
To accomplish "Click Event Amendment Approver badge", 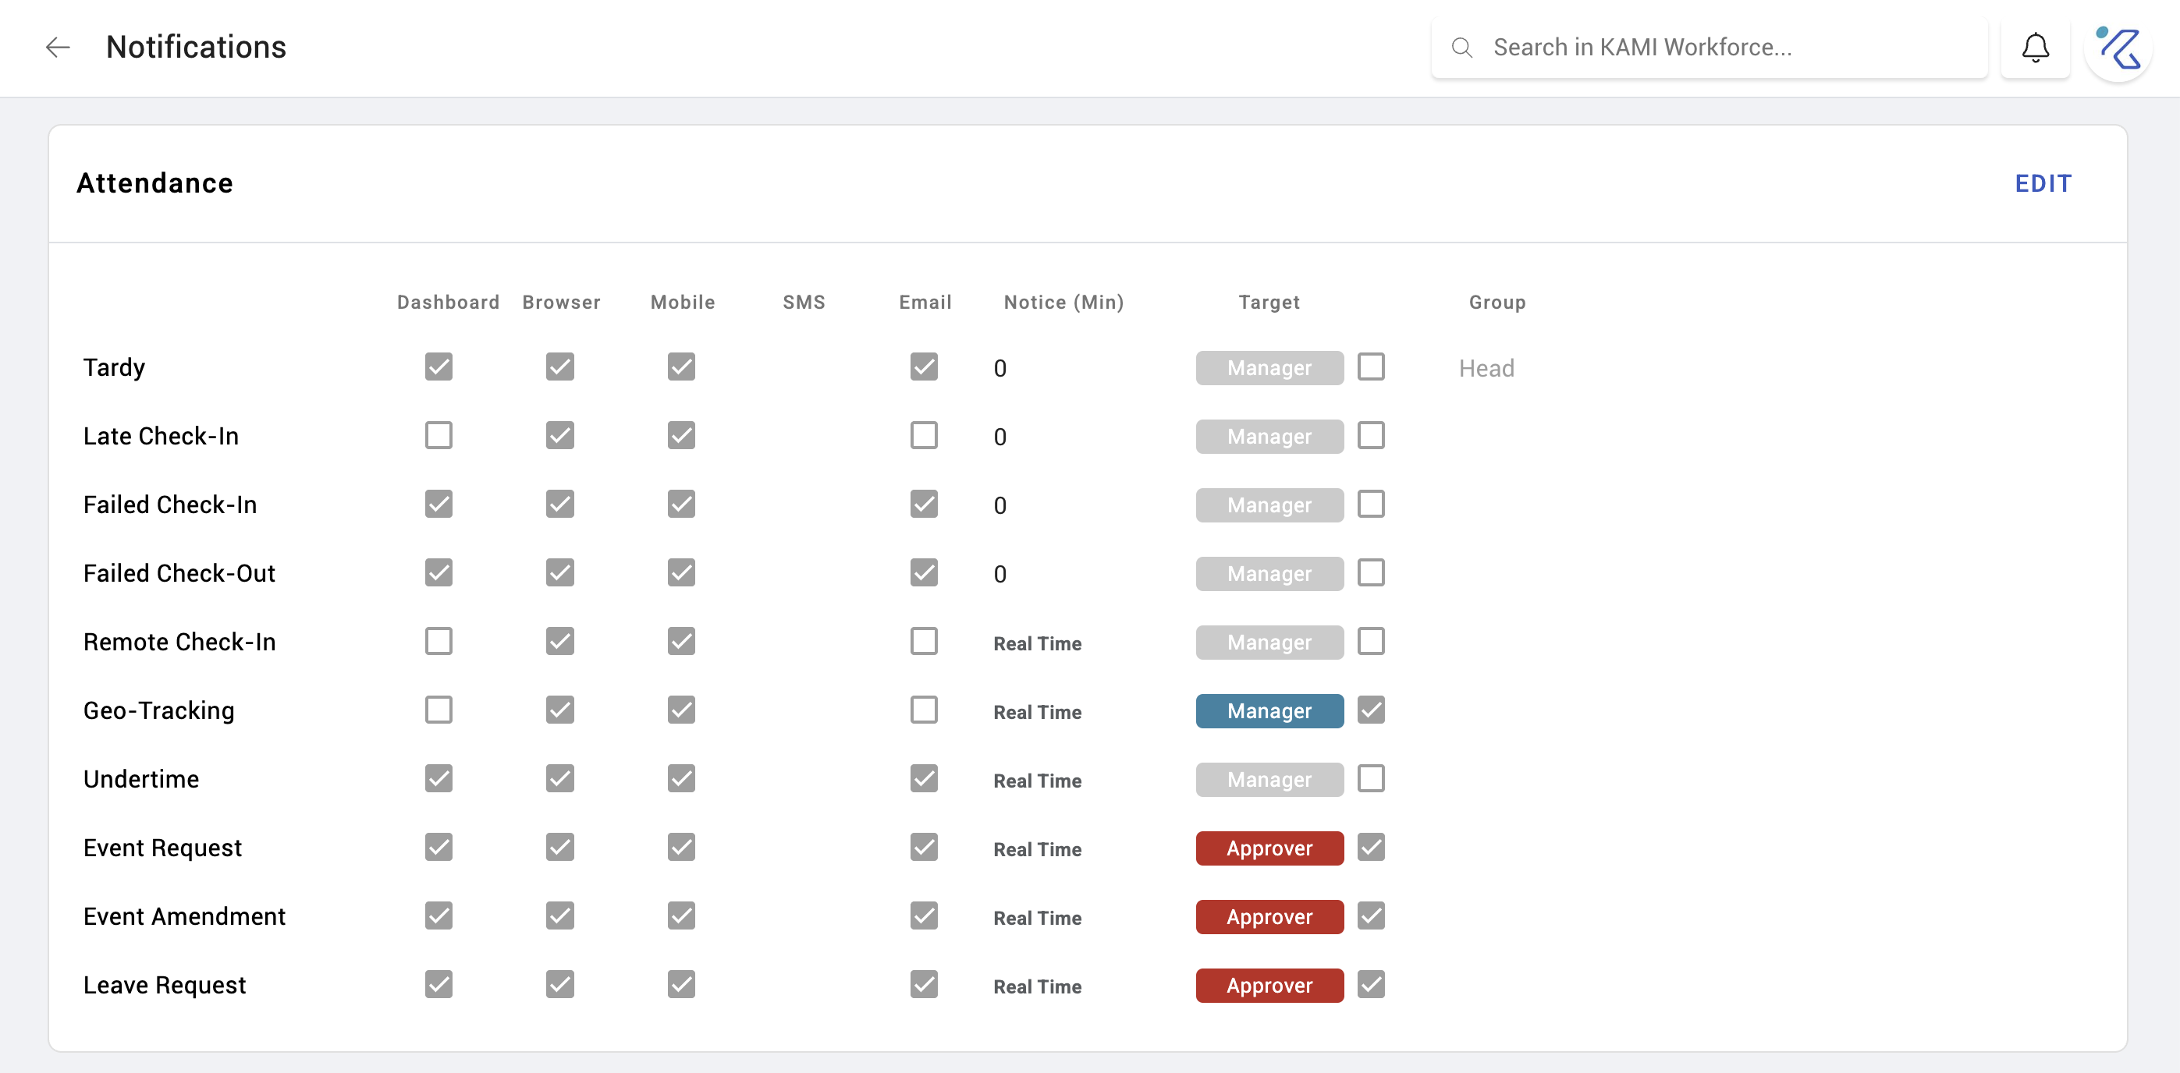I will (x=1269, y=916).
